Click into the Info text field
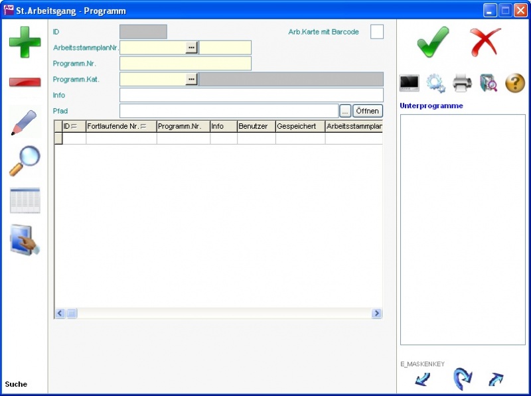The image size is (531, 396). pos(251,95)
